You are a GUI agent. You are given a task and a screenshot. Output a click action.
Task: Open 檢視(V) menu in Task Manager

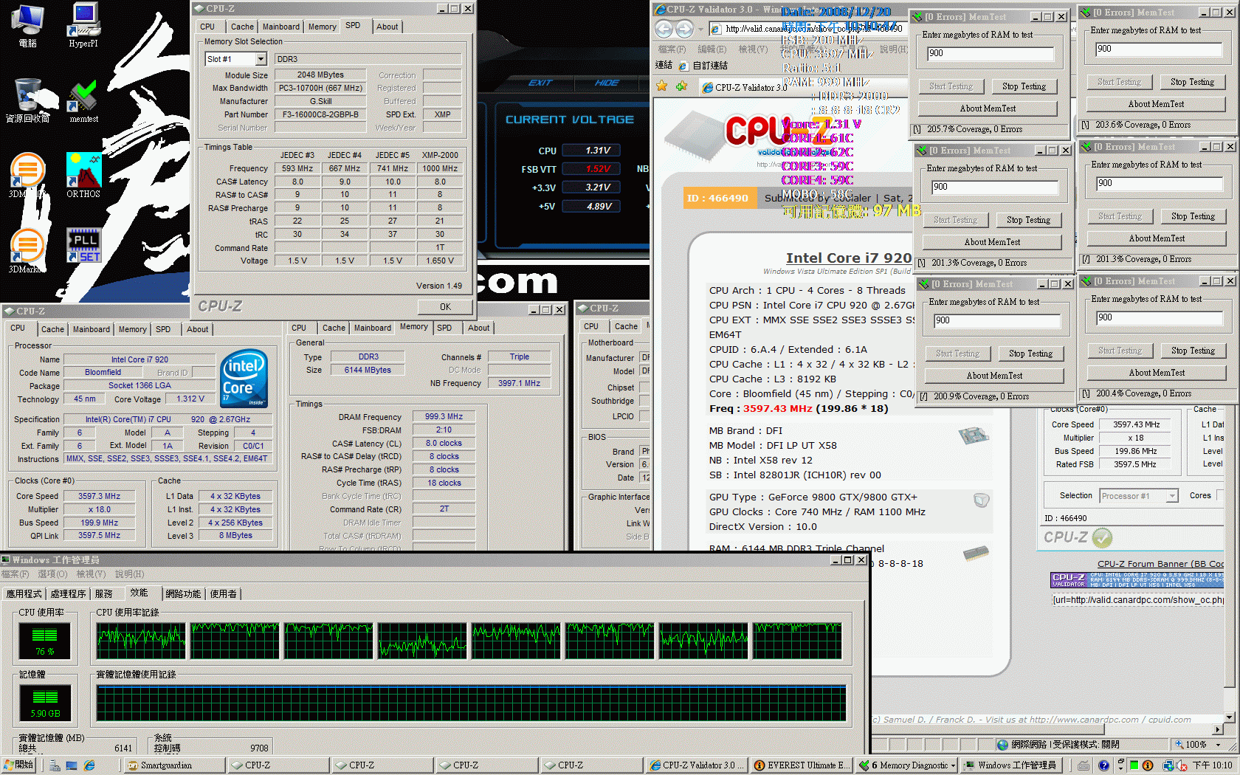(x=91, y=574)
